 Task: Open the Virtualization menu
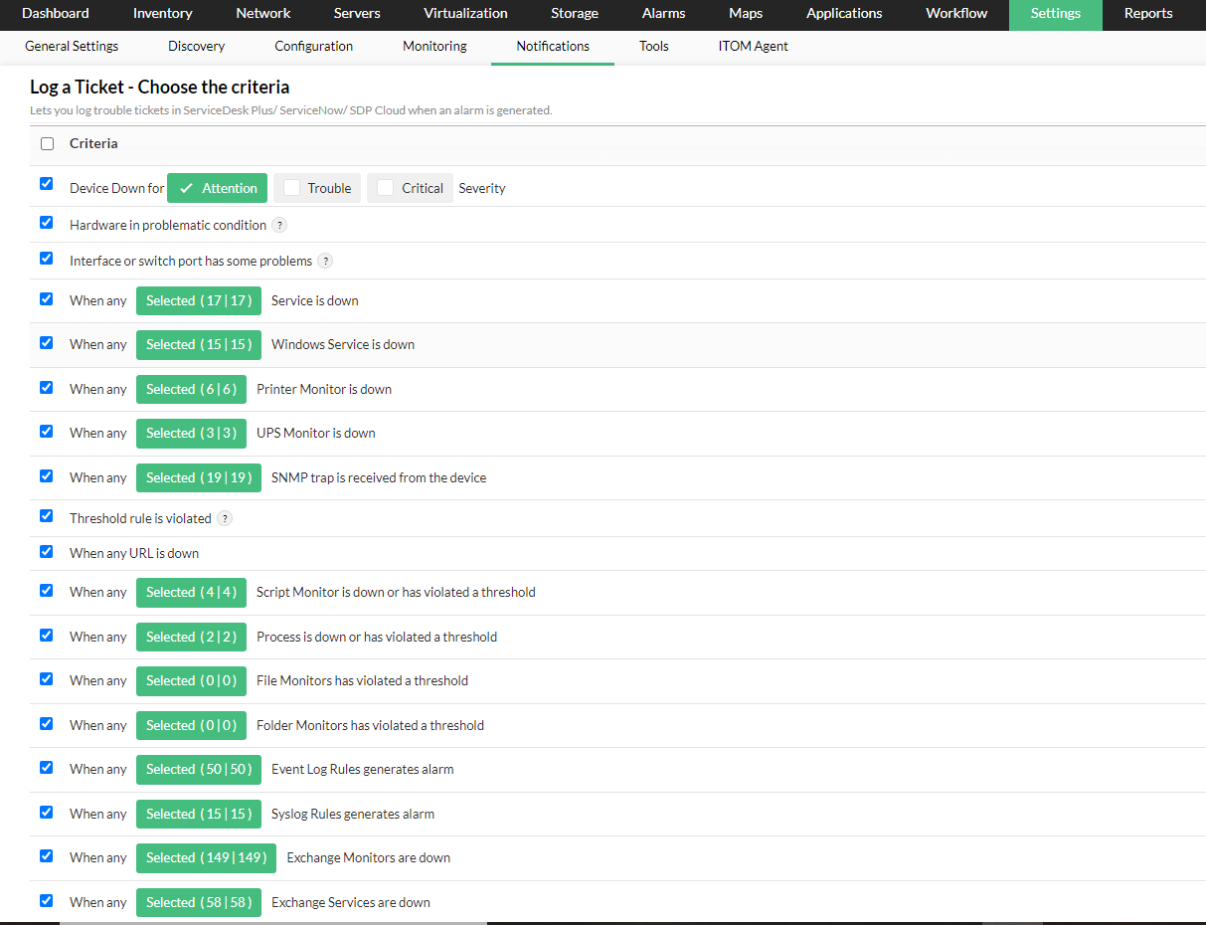(x=465, y=14)
